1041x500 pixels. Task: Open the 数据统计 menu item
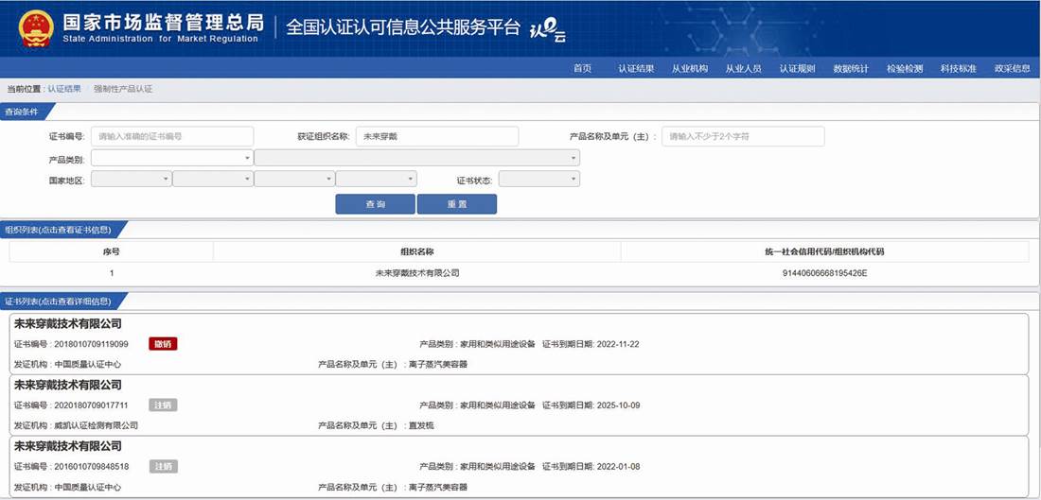(x=851, y=68)
